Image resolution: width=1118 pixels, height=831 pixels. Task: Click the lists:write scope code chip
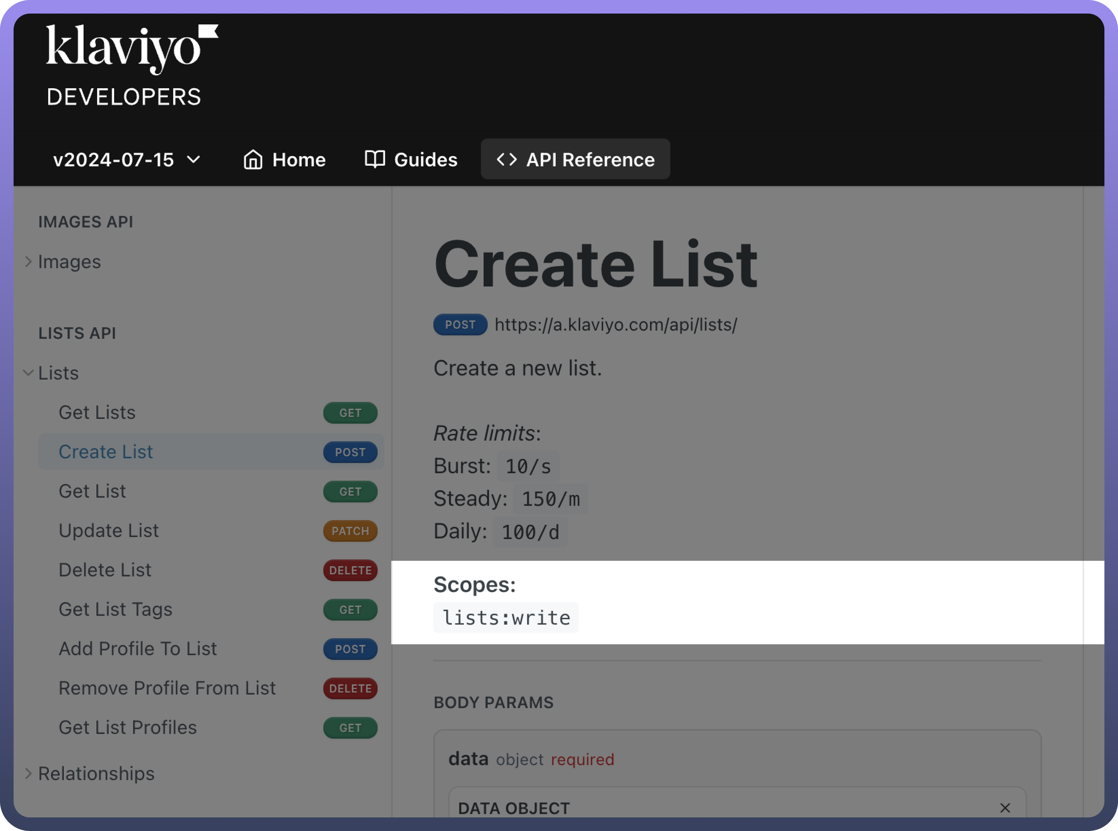coord(506,618)
